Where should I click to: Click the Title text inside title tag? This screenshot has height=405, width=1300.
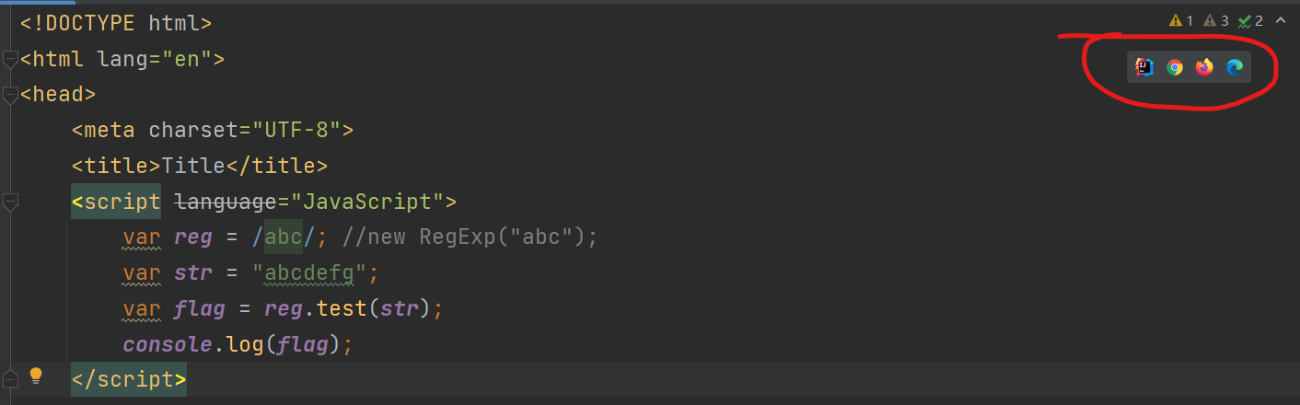click(x=193, y=166)
